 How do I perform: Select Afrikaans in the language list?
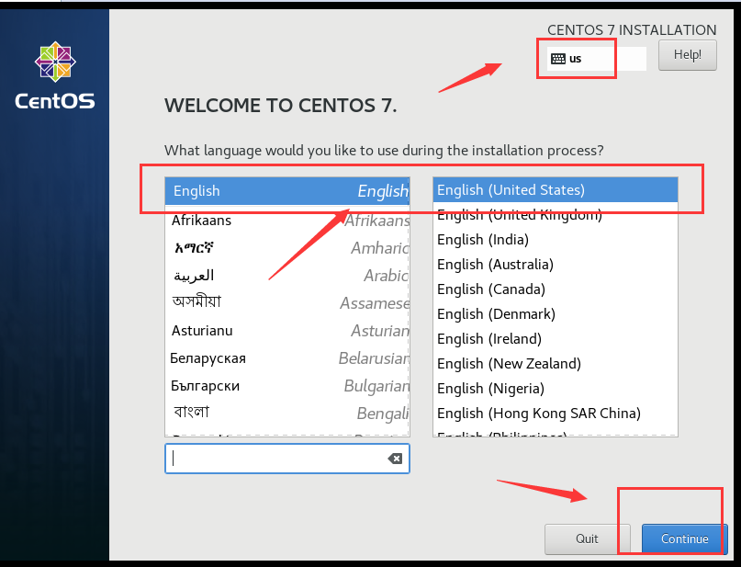click(287, 221)
